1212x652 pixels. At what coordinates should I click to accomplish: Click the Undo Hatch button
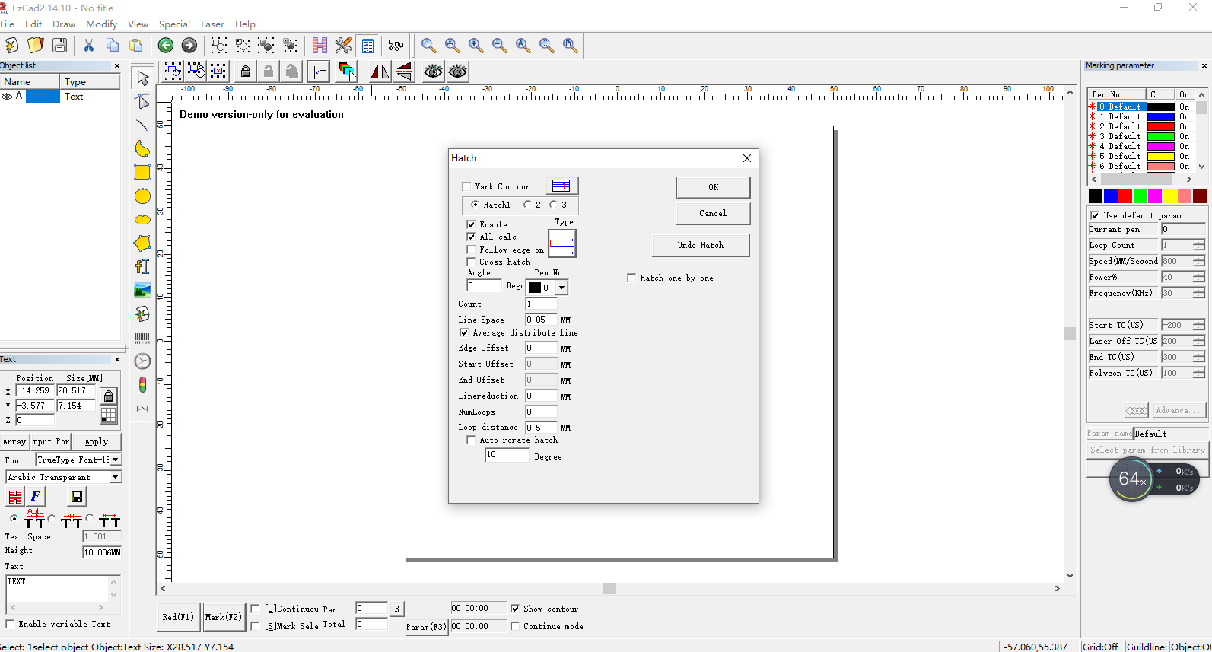click(701, 245)
